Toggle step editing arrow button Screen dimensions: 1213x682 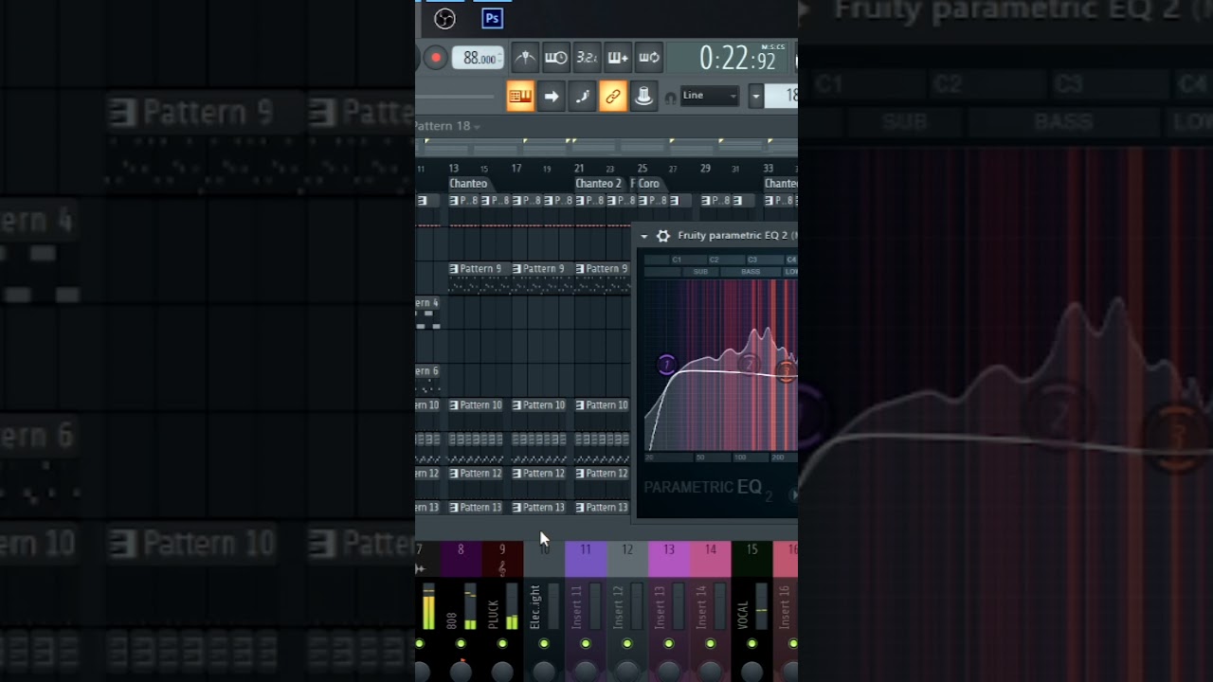click(x=552, y=96)
